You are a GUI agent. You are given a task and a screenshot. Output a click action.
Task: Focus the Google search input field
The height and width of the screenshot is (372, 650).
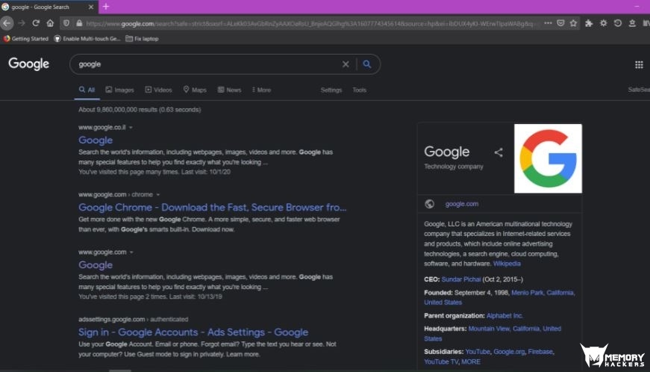click(207, 64)
